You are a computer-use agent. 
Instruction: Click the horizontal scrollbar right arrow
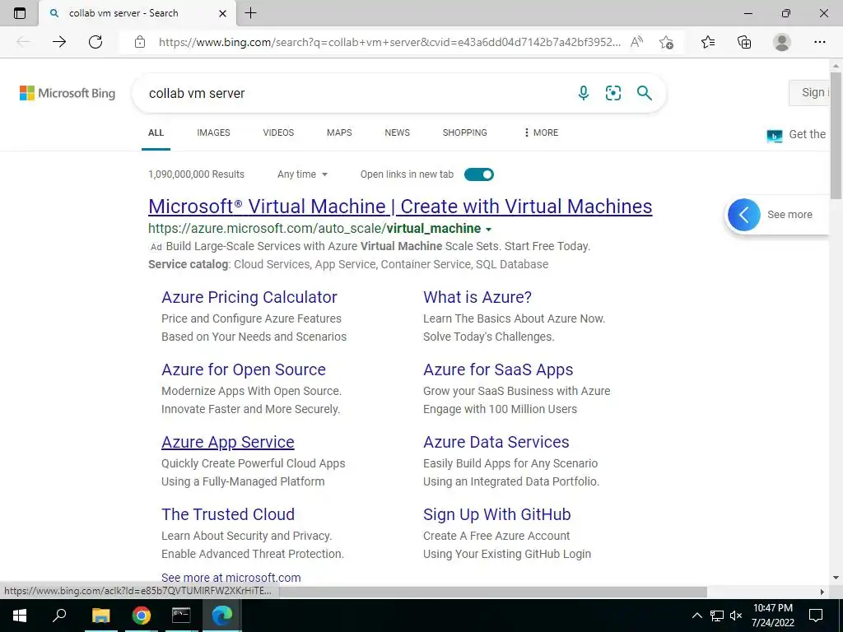tap(822, 592)
